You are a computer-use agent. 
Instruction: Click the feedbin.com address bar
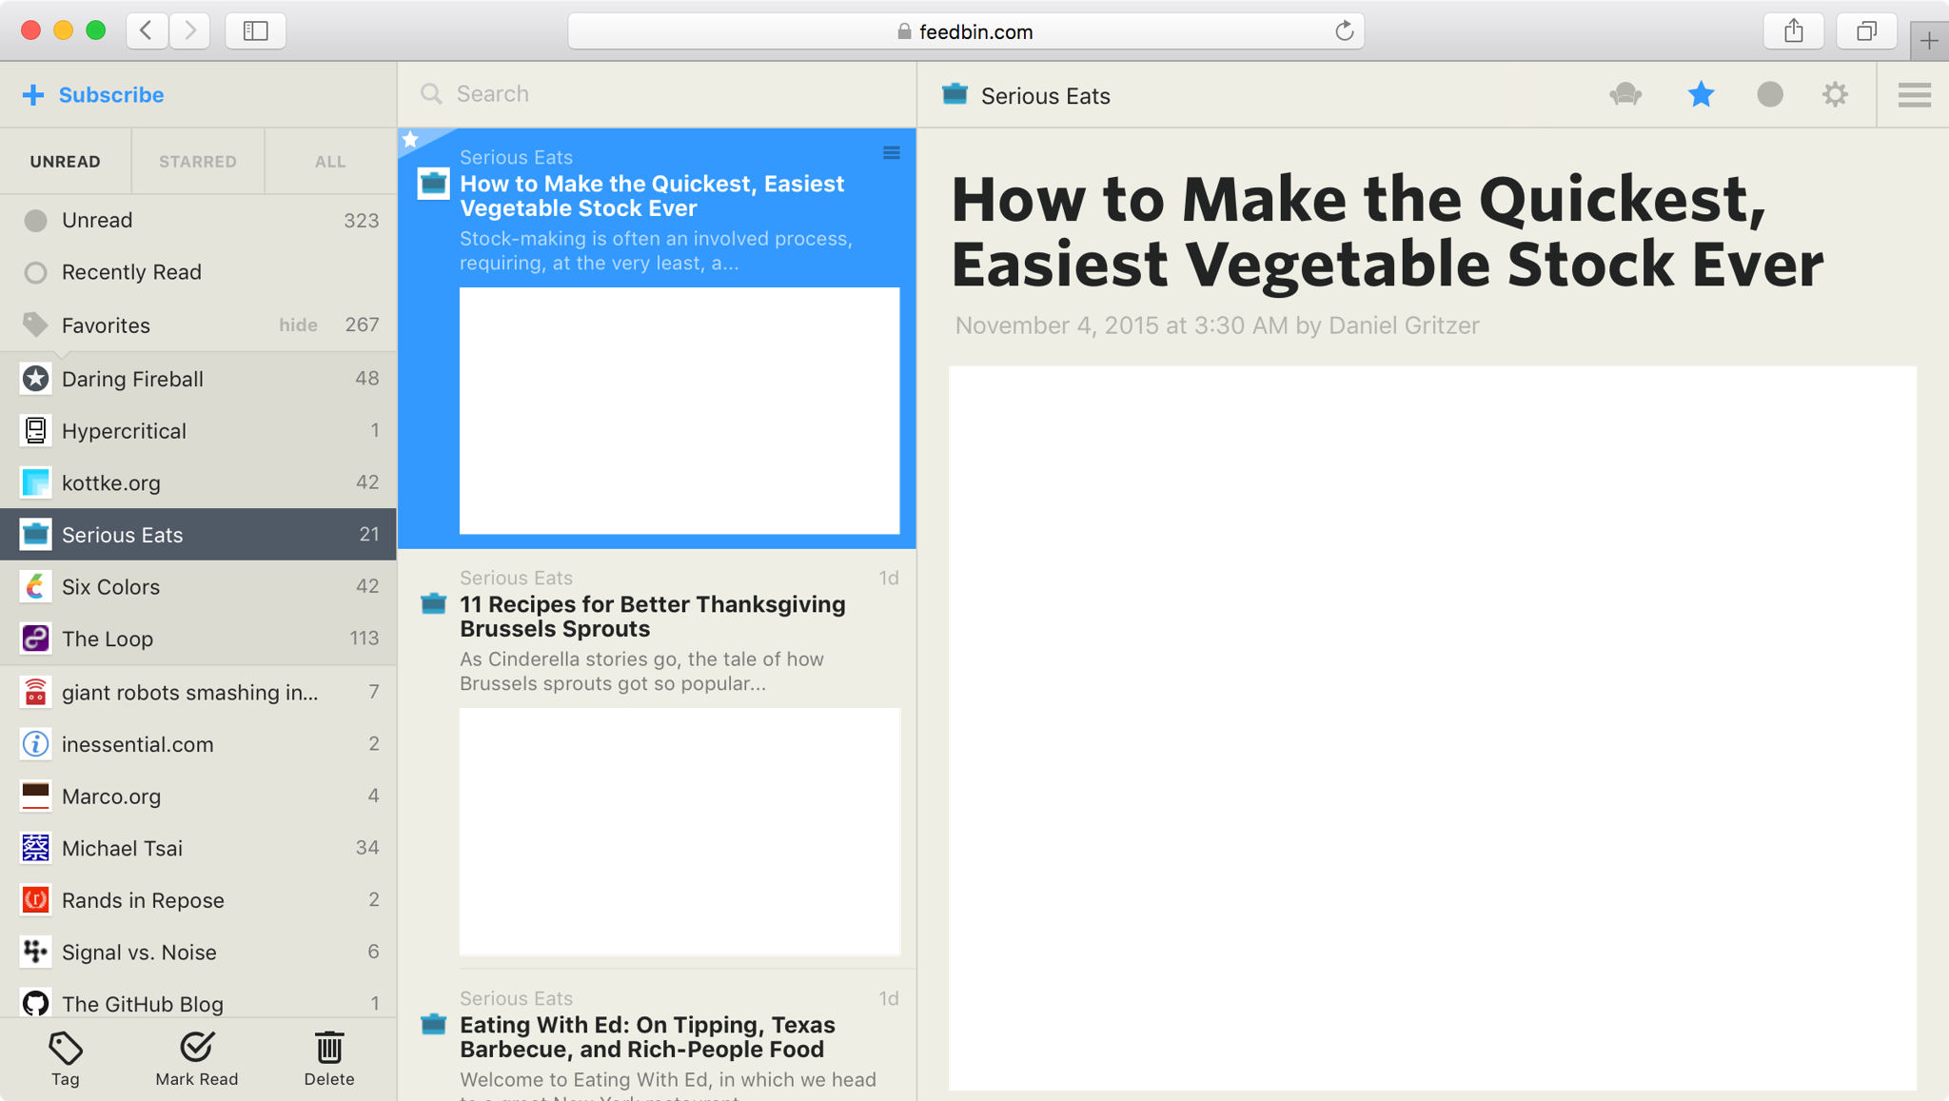966,31
